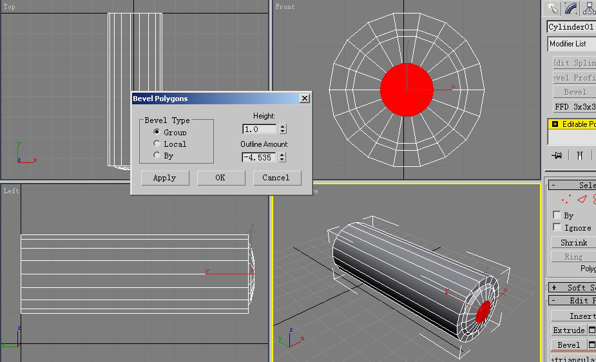
Task: Open the Create panel tab icon
Action: click(x=552, y=8)
